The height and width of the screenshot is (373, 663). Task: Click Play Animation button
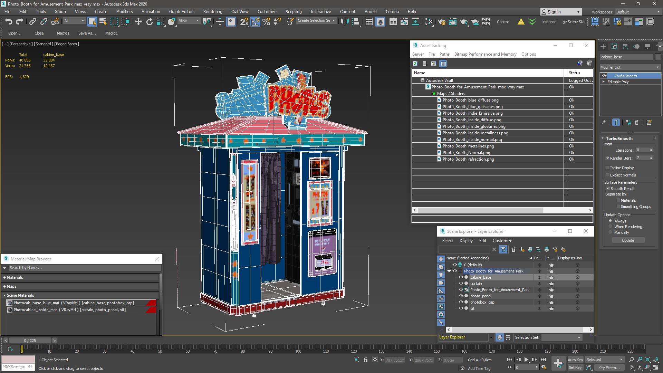coord(526,360)
